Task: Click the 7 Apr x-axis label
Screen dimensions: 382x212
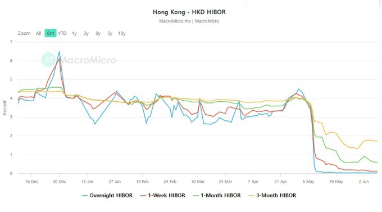Action: coord(253,182)
